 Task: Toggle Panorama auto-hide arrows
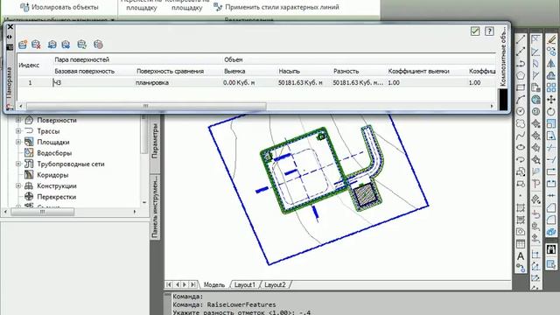pyautogui.click(x=10, y=37)
